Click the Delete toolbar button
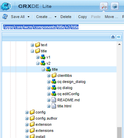Viewport: 124px width, 138px height. coord(66,17)
